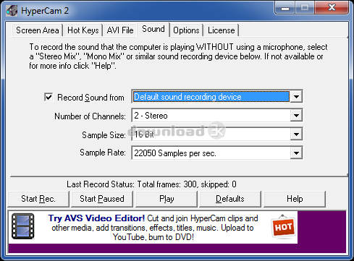The height and width of the screenshot is (261, 354).
Task: Open Help with the Help button
Action: pyautogui.click(x=295, y=199)
